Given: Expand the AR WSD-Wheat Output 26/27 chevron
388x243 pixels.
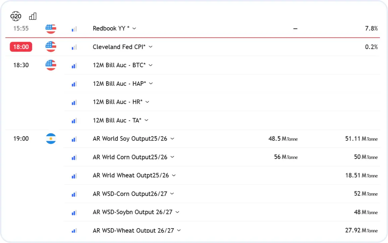Looking at the screenshot, I should pos(179,230).
